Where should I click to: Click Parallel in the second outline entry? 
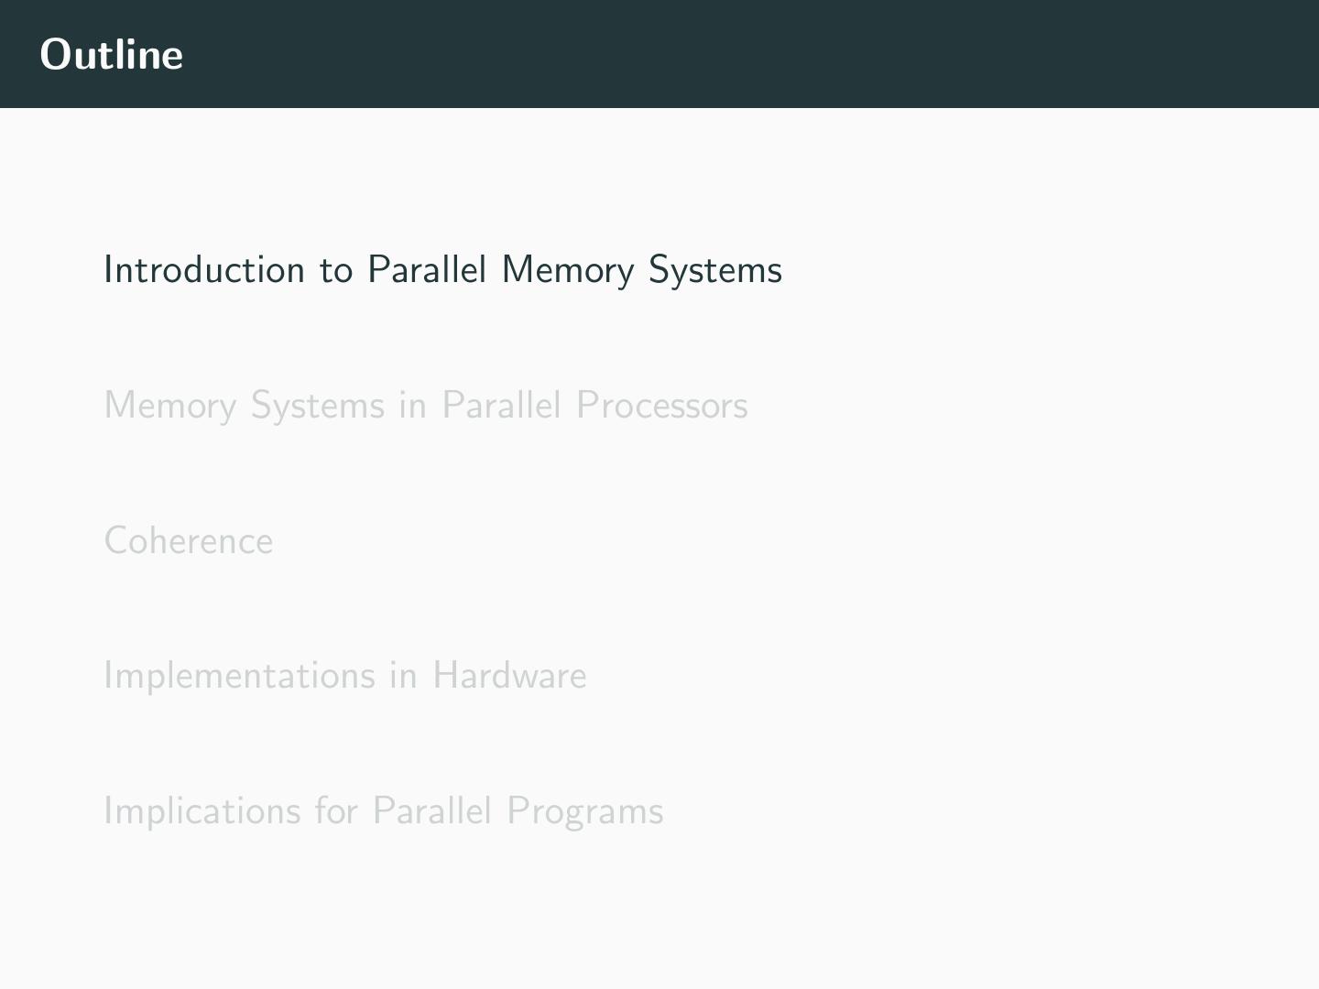pos(500,406)
